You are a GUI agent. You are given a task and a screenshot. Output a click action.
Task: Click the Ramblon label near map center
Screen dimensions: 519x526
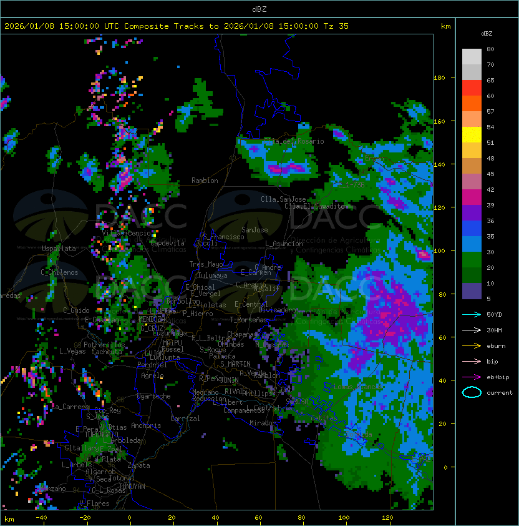click(205, 181)
